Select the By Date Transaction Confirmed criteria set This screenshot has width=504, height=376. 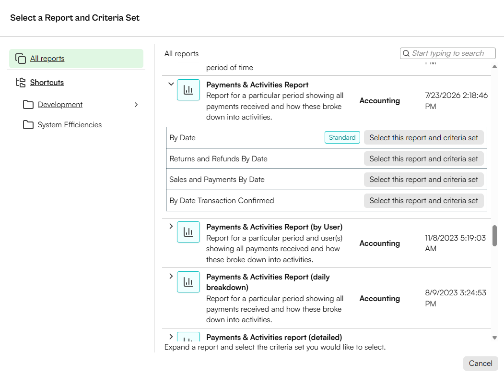click(x=423, y=201)
